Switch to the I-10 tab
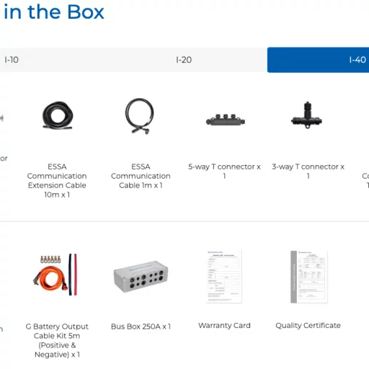Viewport: 369px width, 369px height. pos(12,60)
